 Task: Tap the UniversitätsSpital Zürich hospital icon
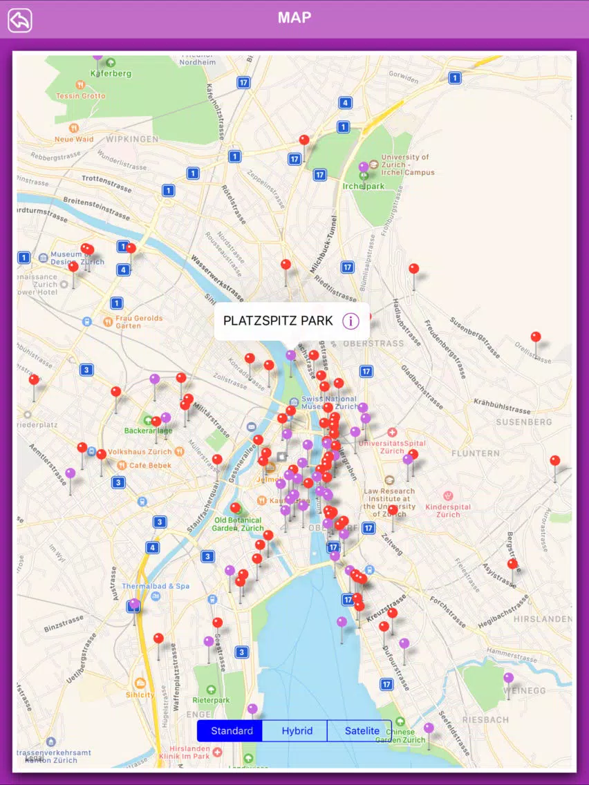pyautogui.click(x=392, y=432)
